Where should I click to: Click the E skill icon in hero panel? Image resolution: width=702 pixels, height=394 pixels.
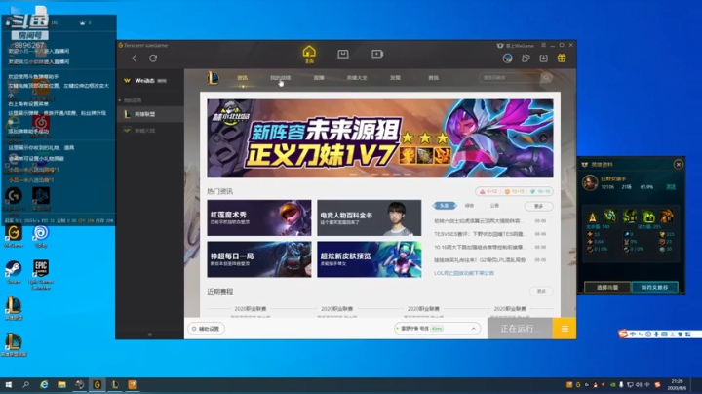tap(648, 217)
